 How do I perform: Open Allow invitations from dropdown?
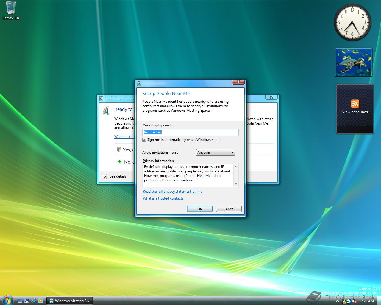click(x=216, y=152)
